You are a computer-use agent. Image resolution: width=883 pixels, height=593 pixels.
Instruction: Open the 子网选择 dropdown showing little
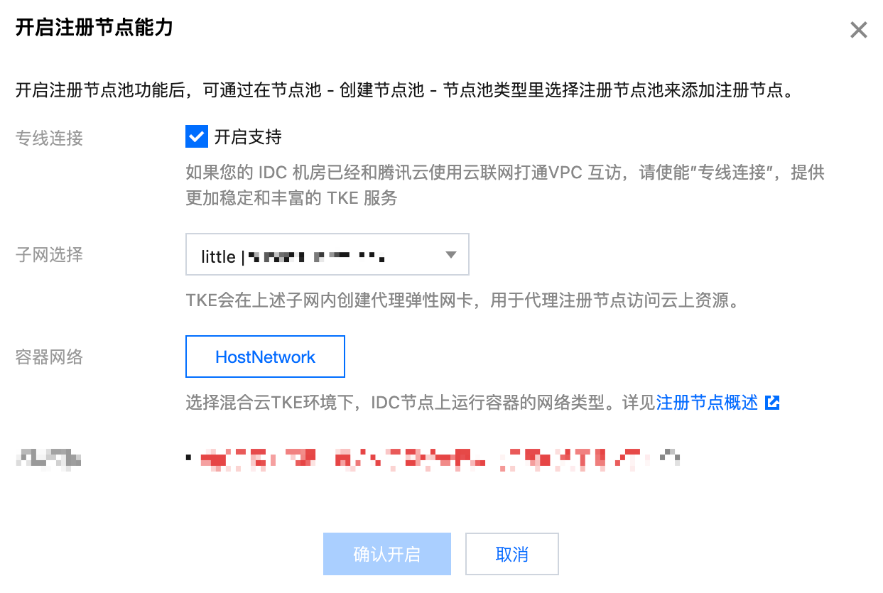coord(327,254)
